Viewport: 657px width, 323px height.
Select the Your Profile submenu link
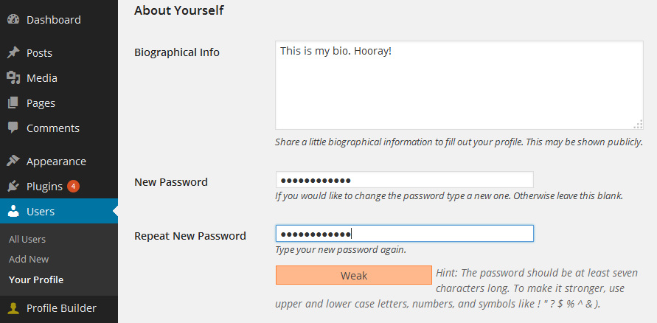pyautogui.click(x=36, y=279)
